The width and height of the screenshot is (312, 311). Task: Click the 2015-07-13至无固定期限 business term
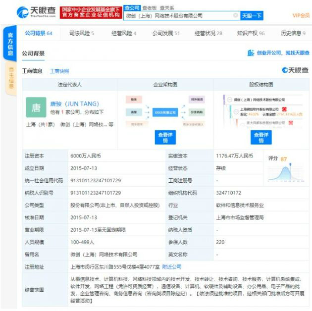(x=98, y=230)
